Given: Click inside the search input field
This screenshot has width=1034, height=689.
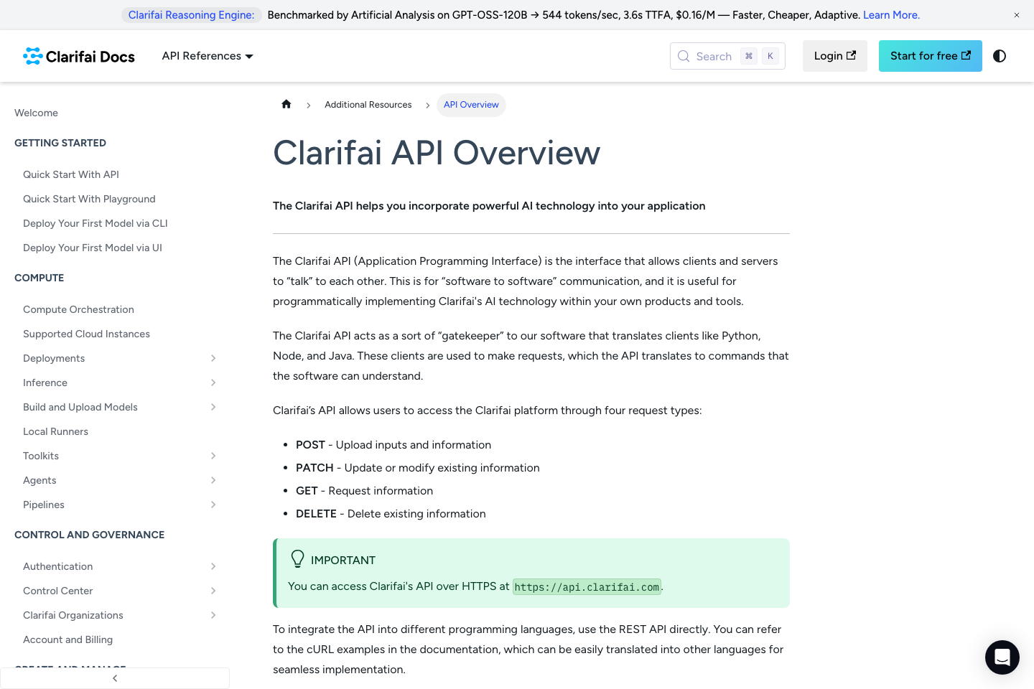Looking at the screenshot, I should tap(718, 55).
